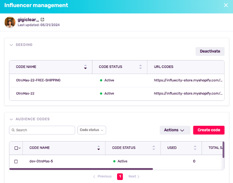Image resolution: width=233 pixels, height=183 pixels.
Task: Sort audience codes by Used column
Action: (x=195, y=148)
